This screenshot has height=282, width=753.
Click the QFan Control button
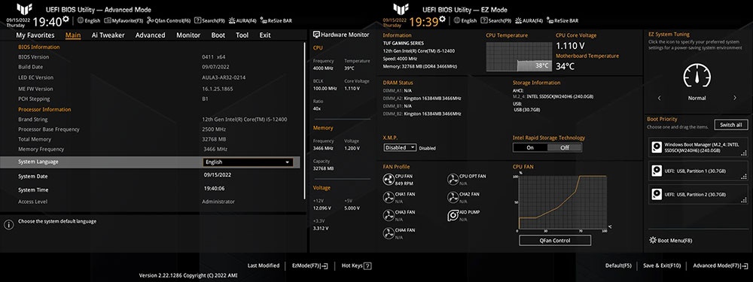pos(555,241)
